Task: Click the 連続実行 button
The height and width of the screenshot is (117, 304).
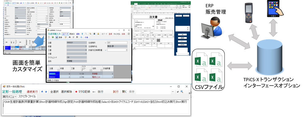Action: point(32,92)
